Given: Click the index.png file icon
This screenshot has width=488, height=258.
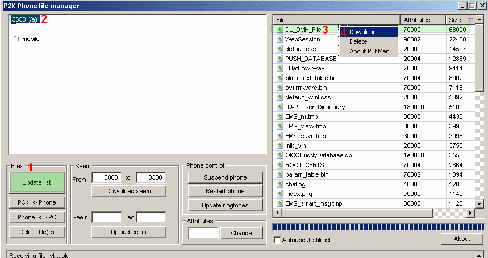Looking at the screenshot, I should [280, 194].
